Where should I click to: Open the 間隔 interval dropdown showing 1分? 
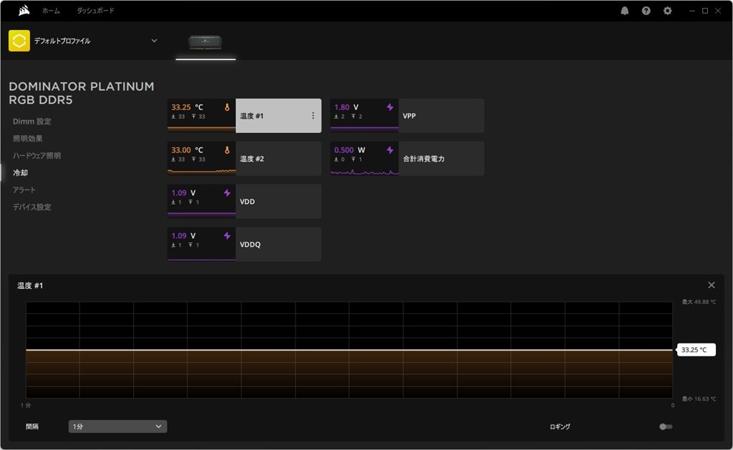117,426
